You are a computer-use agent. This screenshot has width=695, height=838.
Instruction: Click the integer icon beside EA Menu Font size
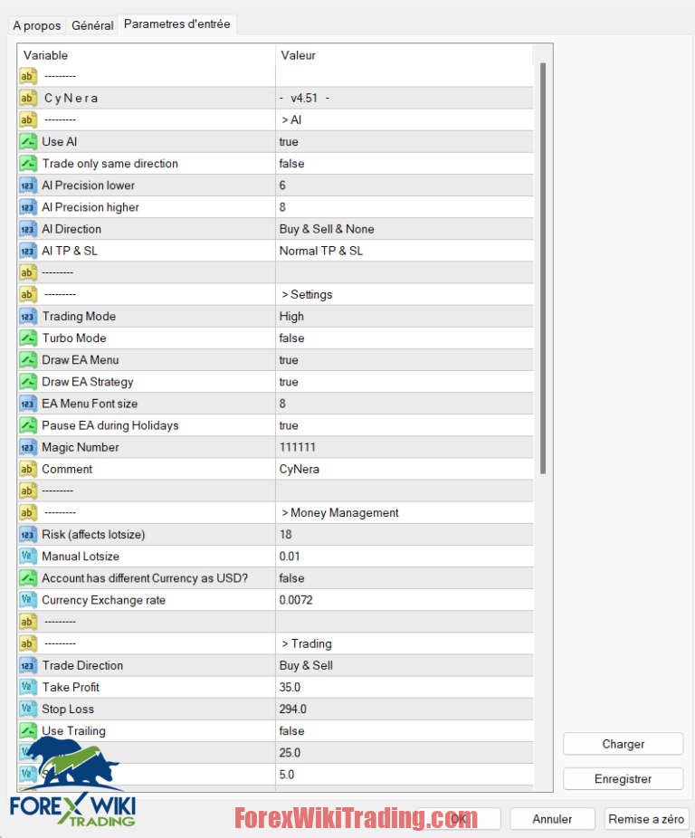(28, 404)
